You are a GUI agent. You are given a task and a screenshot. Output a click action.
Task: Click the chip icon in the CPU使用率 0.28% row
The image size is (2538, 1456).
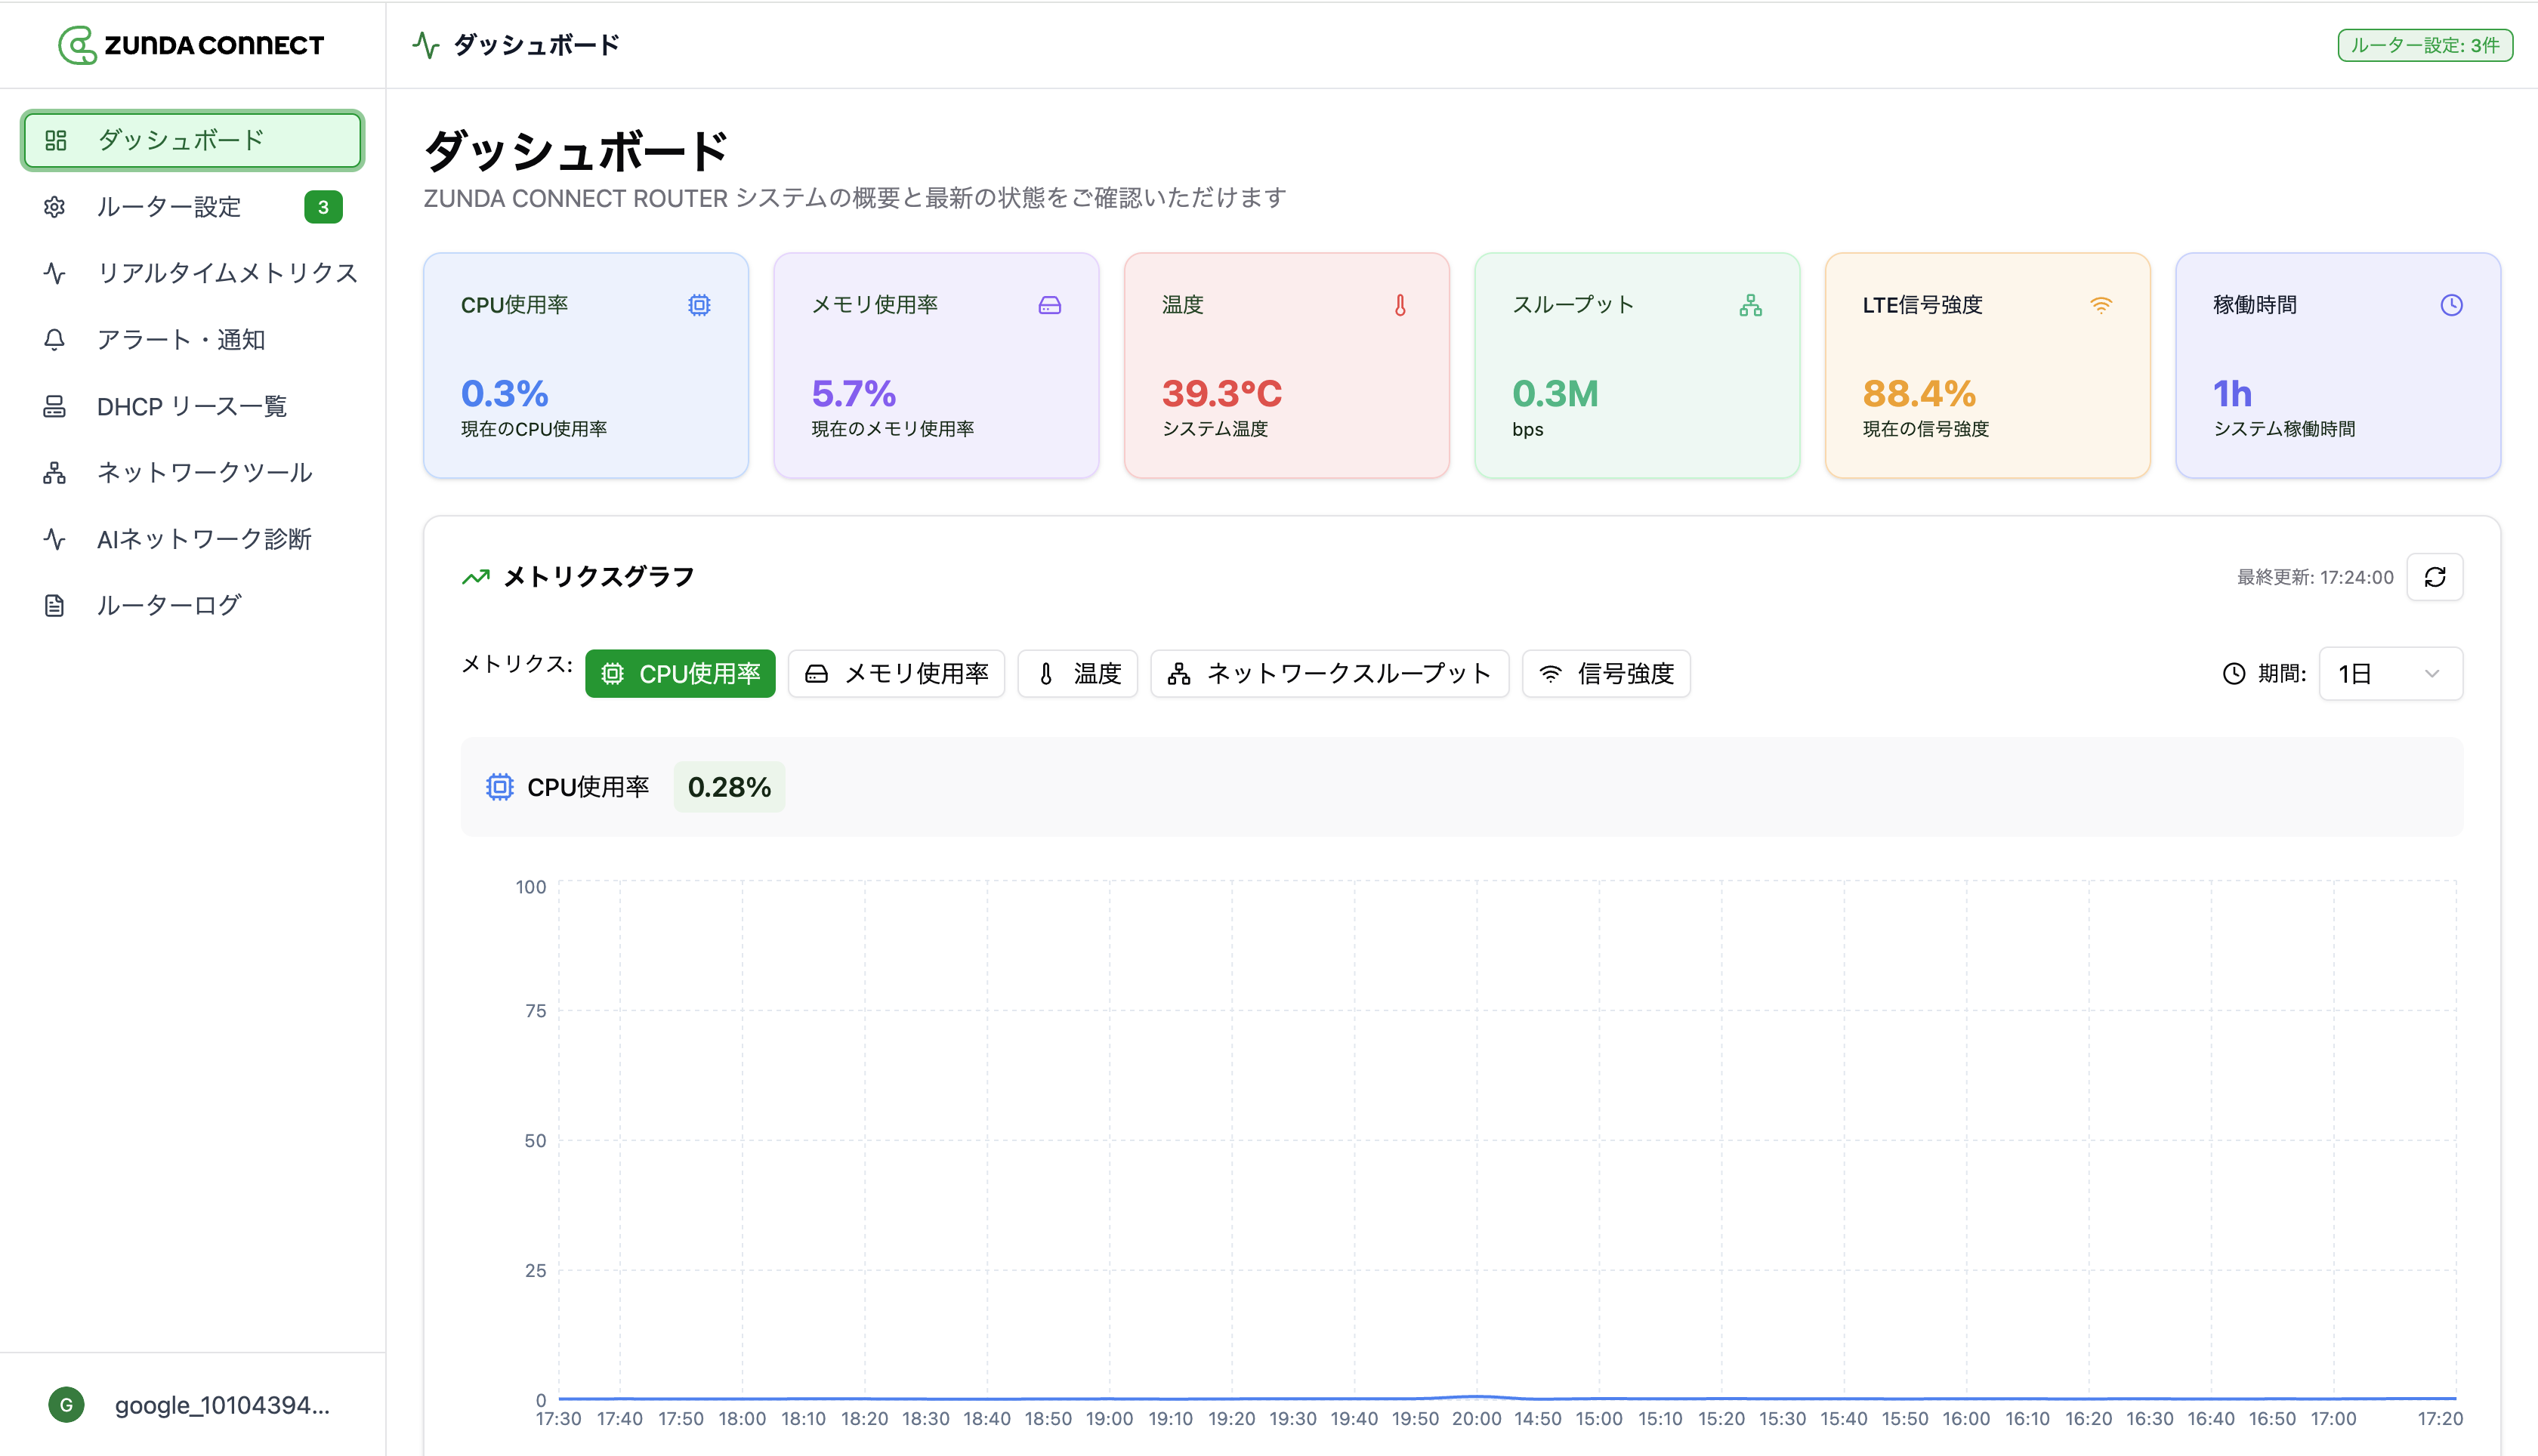[x=500, y=787]
